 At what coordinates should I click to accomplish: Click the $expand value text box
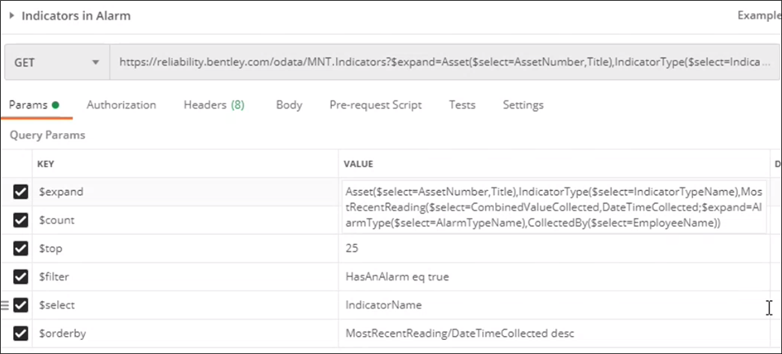[x=554, y=206]
